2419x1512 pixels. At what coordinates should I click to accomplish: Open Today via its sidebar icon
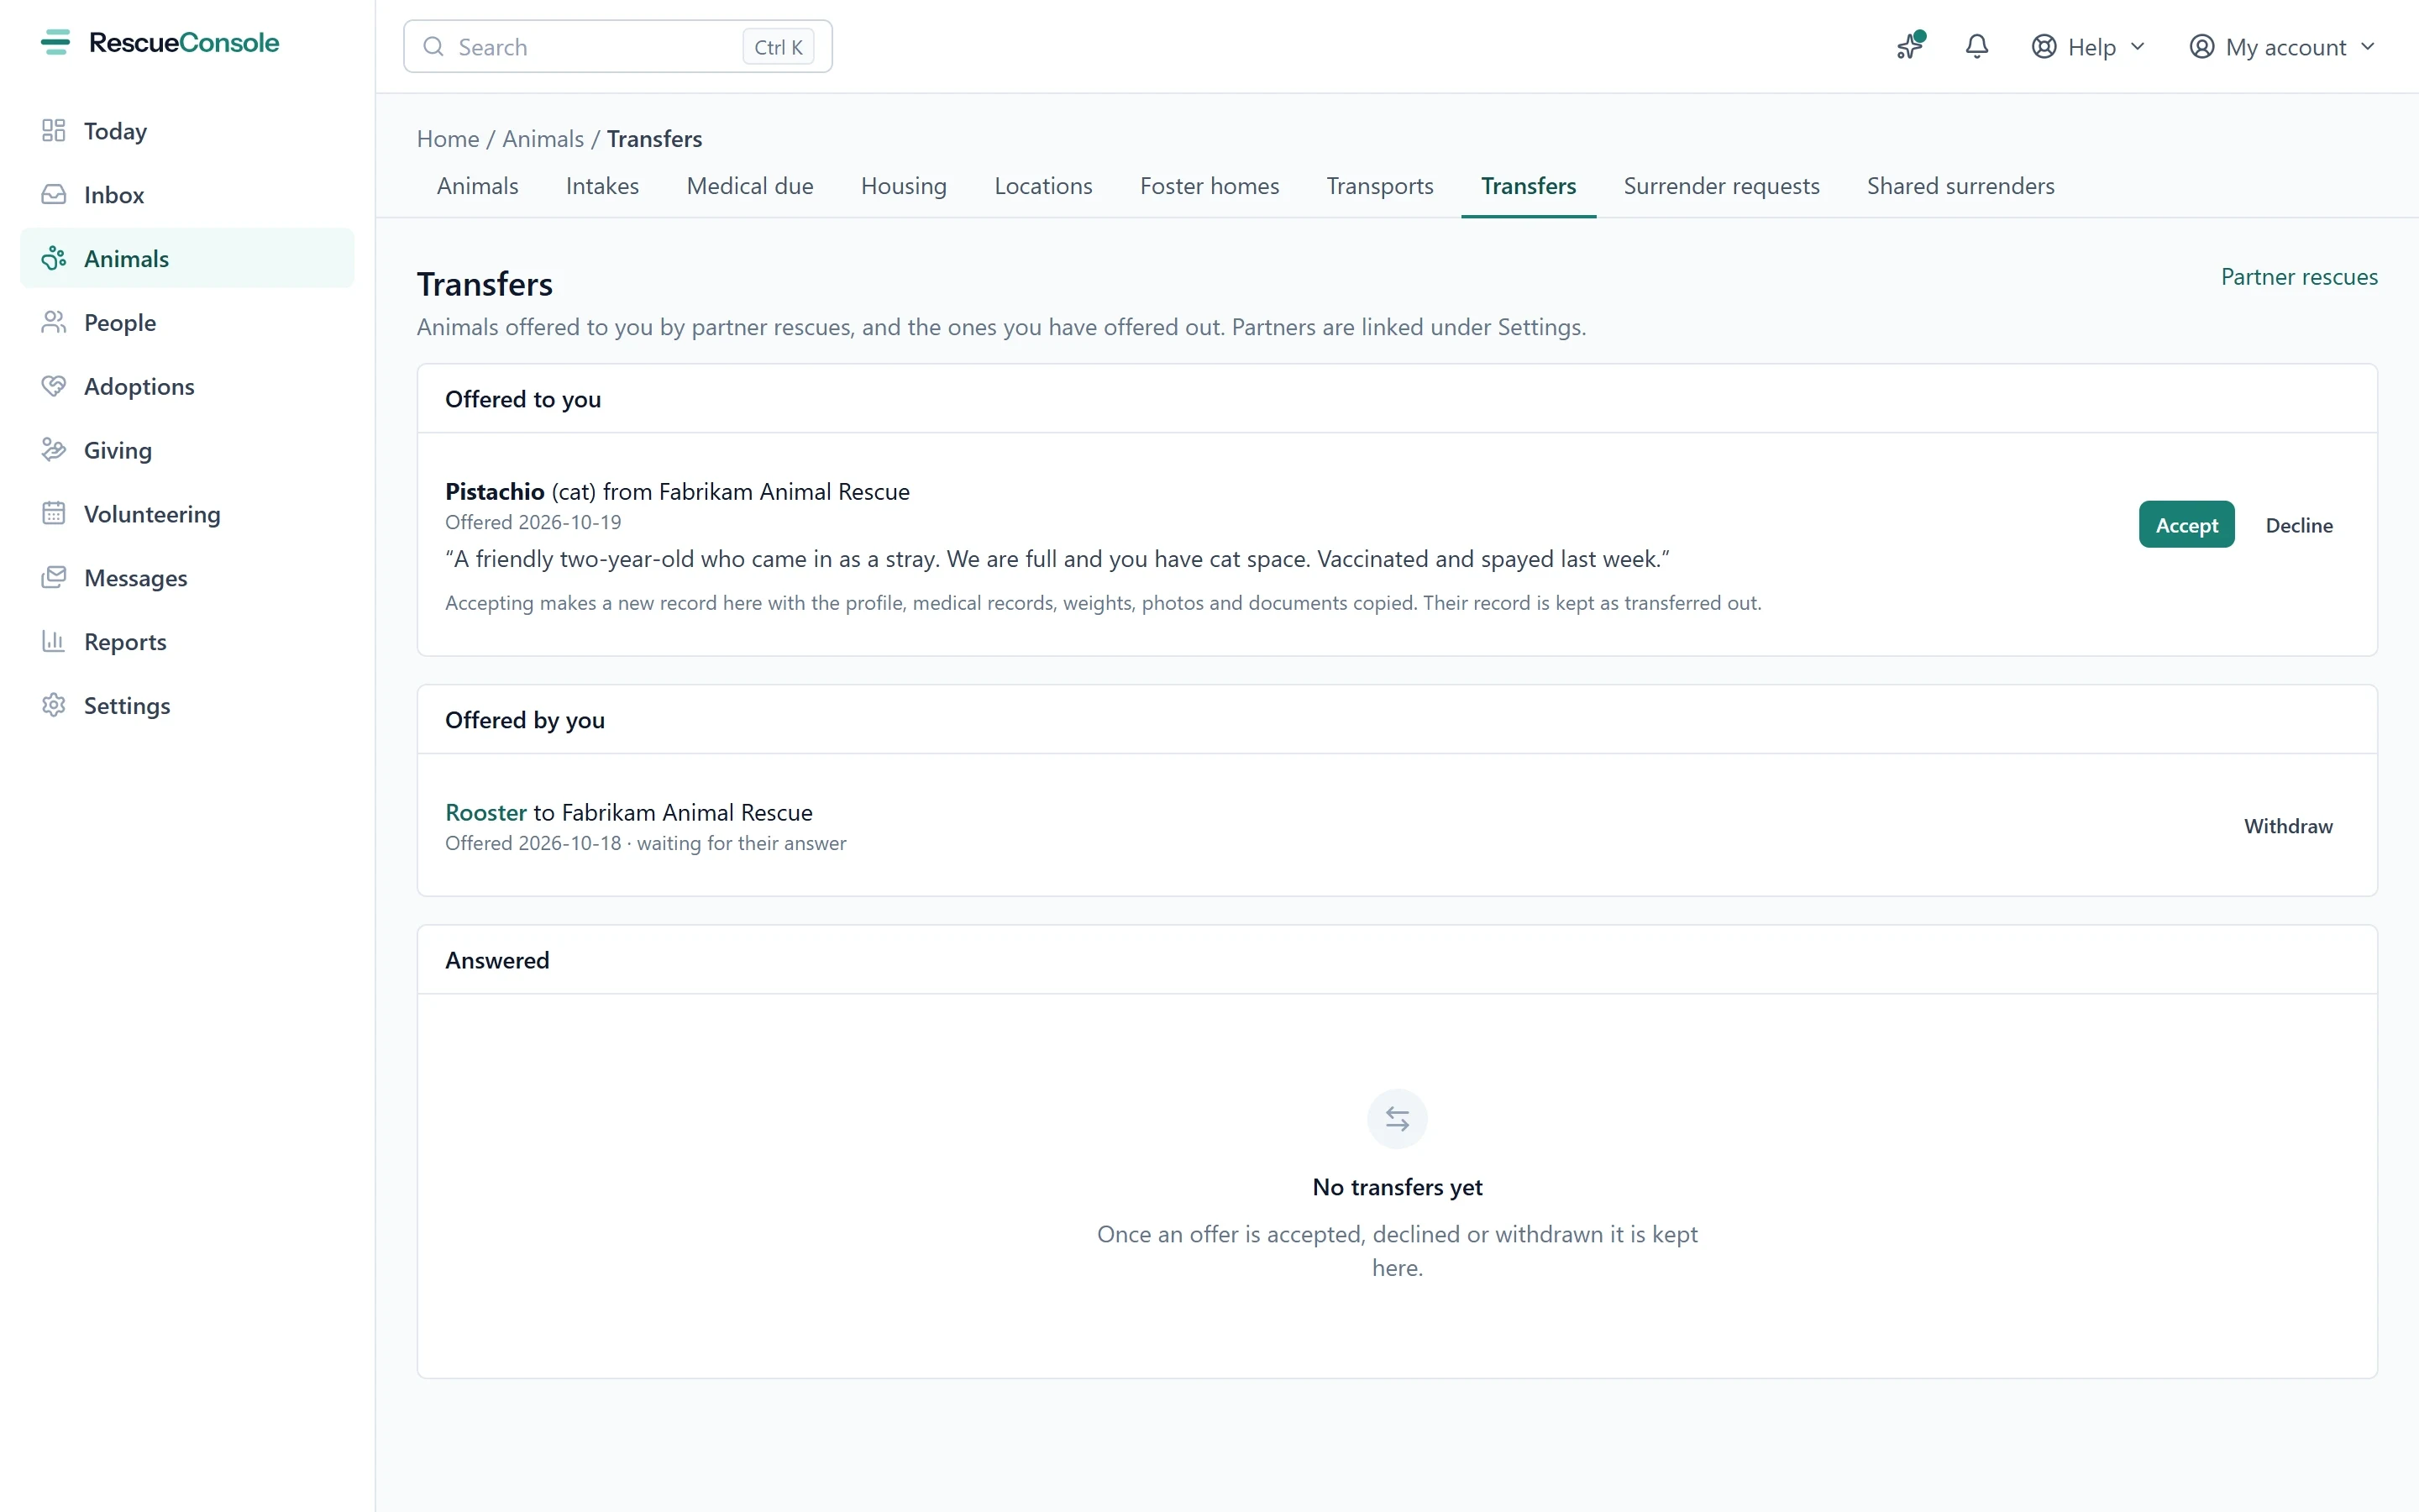point(54,131)
